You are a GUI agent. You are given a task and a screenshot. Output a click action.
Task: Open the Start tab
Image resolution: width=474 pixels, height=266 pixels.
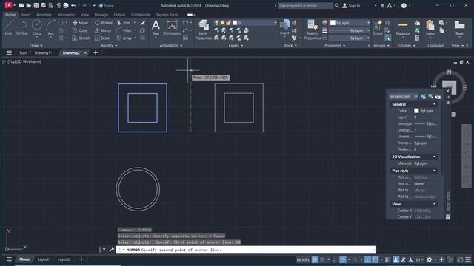pos(23,52)
